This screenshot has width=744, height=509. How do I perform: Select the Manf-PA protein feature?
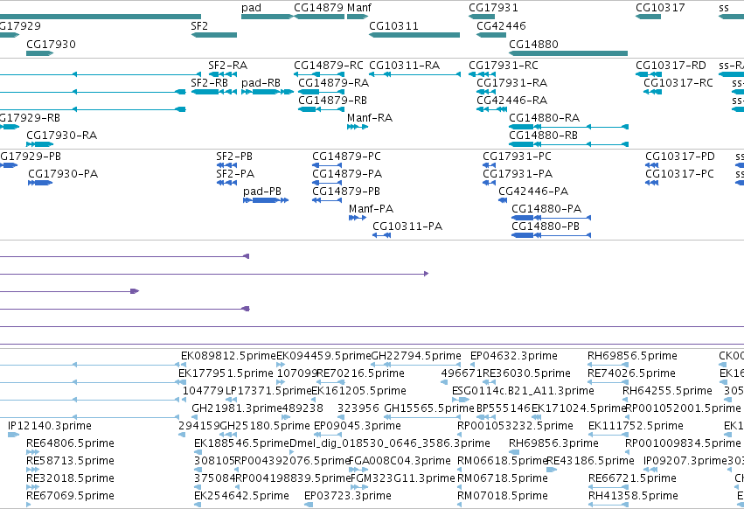(358, 218)
